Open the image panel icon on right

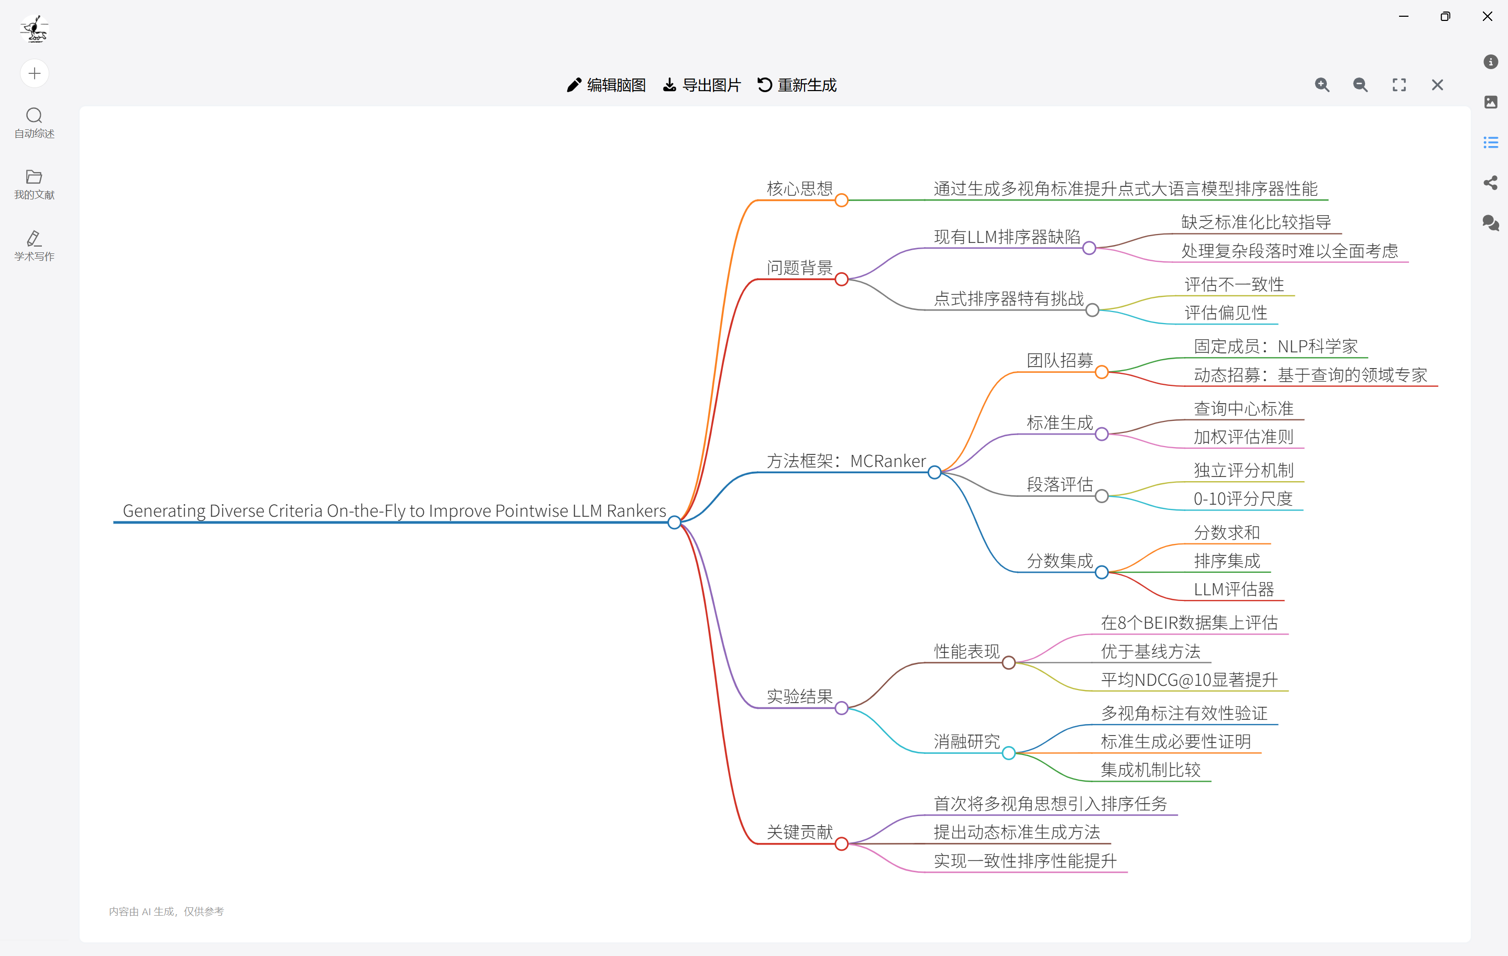coord(1491,102)
